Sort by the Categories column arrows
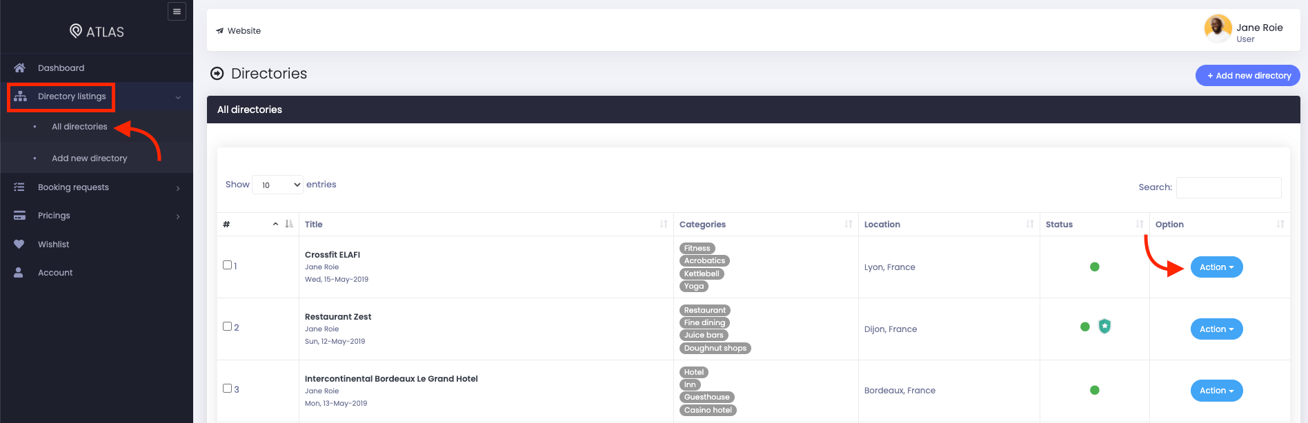This screenshot has width=1308, height=423. tap(849, 224)
